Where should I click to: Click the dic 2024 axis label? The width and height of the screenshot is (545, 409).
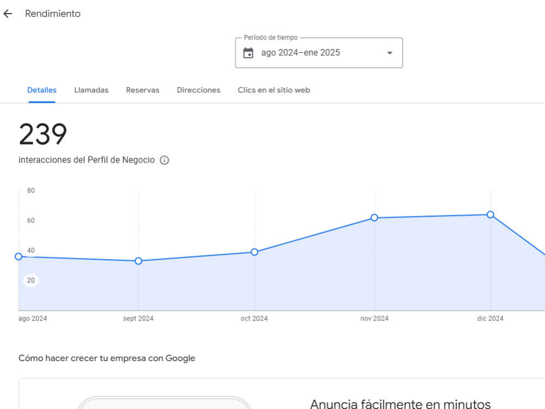(x=490, y=318)
